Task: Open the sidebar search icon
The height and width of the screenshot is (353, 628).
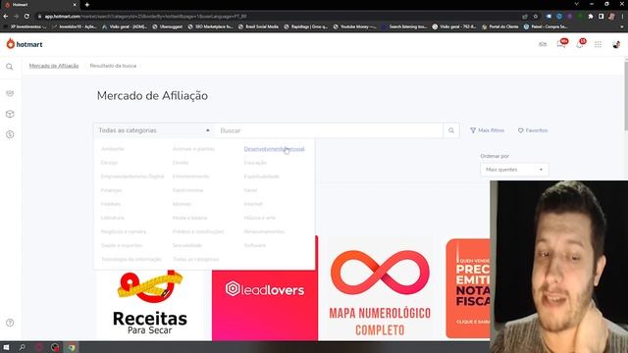Action: point(10,67)
